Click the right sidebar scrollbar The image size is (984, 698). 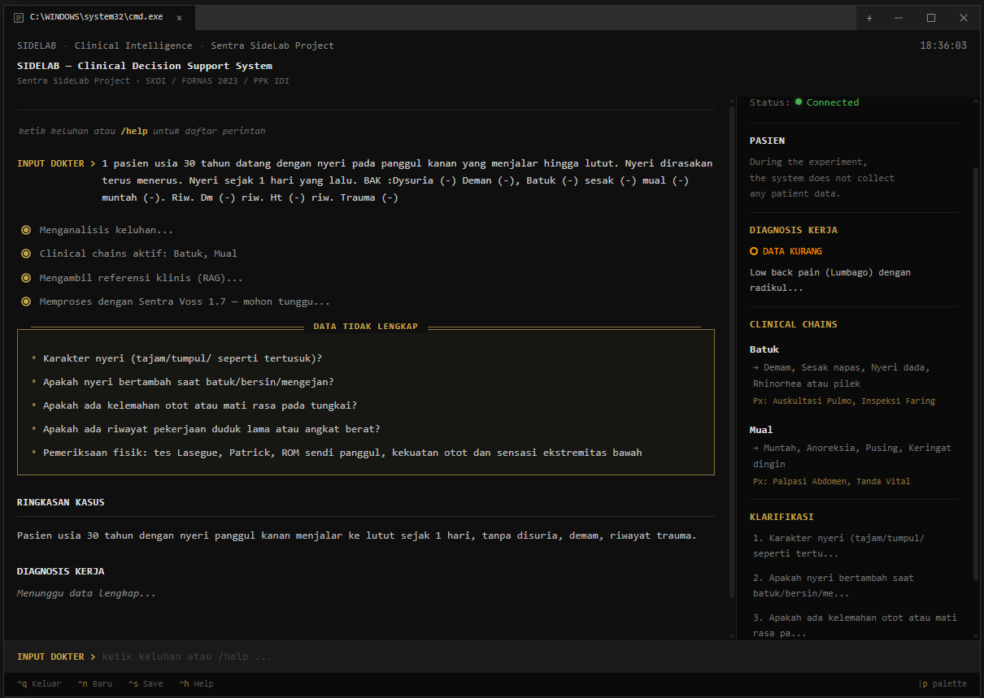coord(976,374)
